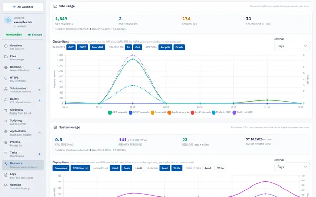Viewport: 316px width, 197px height.
Task: Click the AppPool crash red legend swatch
Action: (192, 112)
